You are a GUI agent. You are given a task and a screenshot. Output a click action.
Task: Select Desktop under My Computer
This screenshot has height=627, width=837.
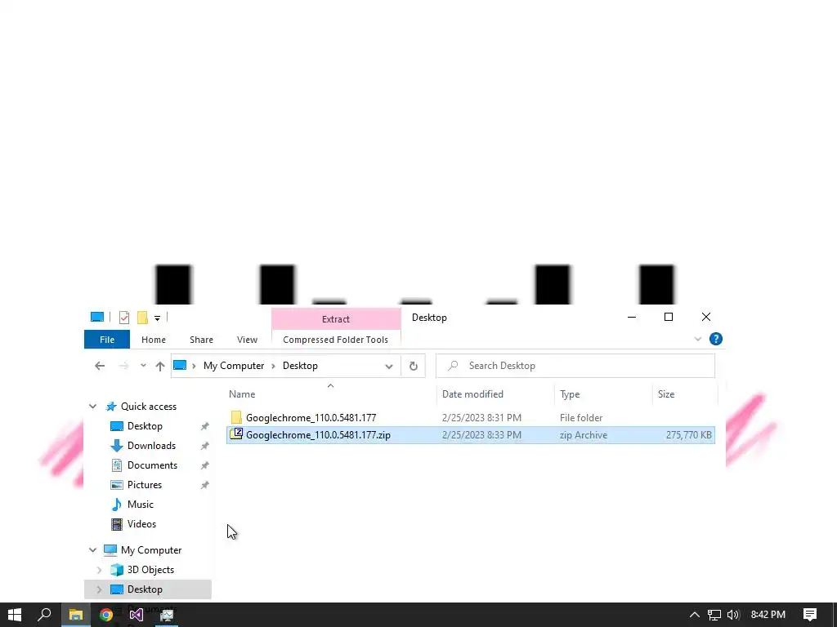(x=145, y=589)
